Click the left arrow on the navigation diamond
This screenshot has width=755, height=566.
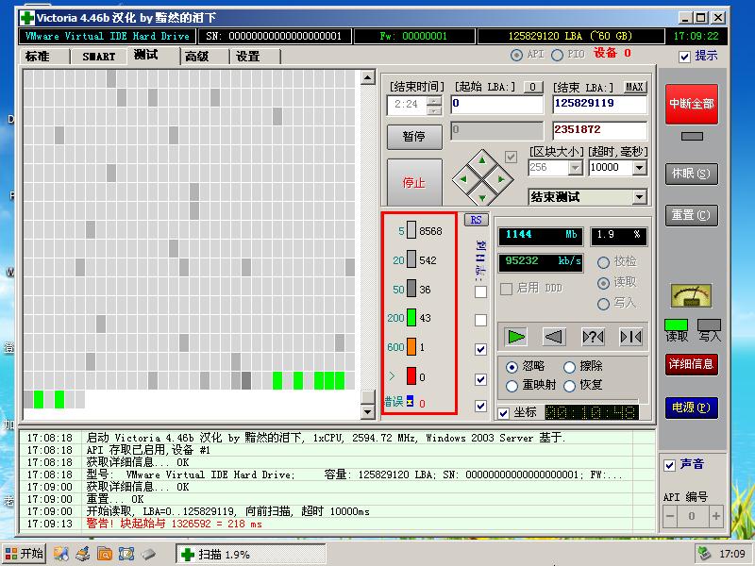click(x=463, y=179)
